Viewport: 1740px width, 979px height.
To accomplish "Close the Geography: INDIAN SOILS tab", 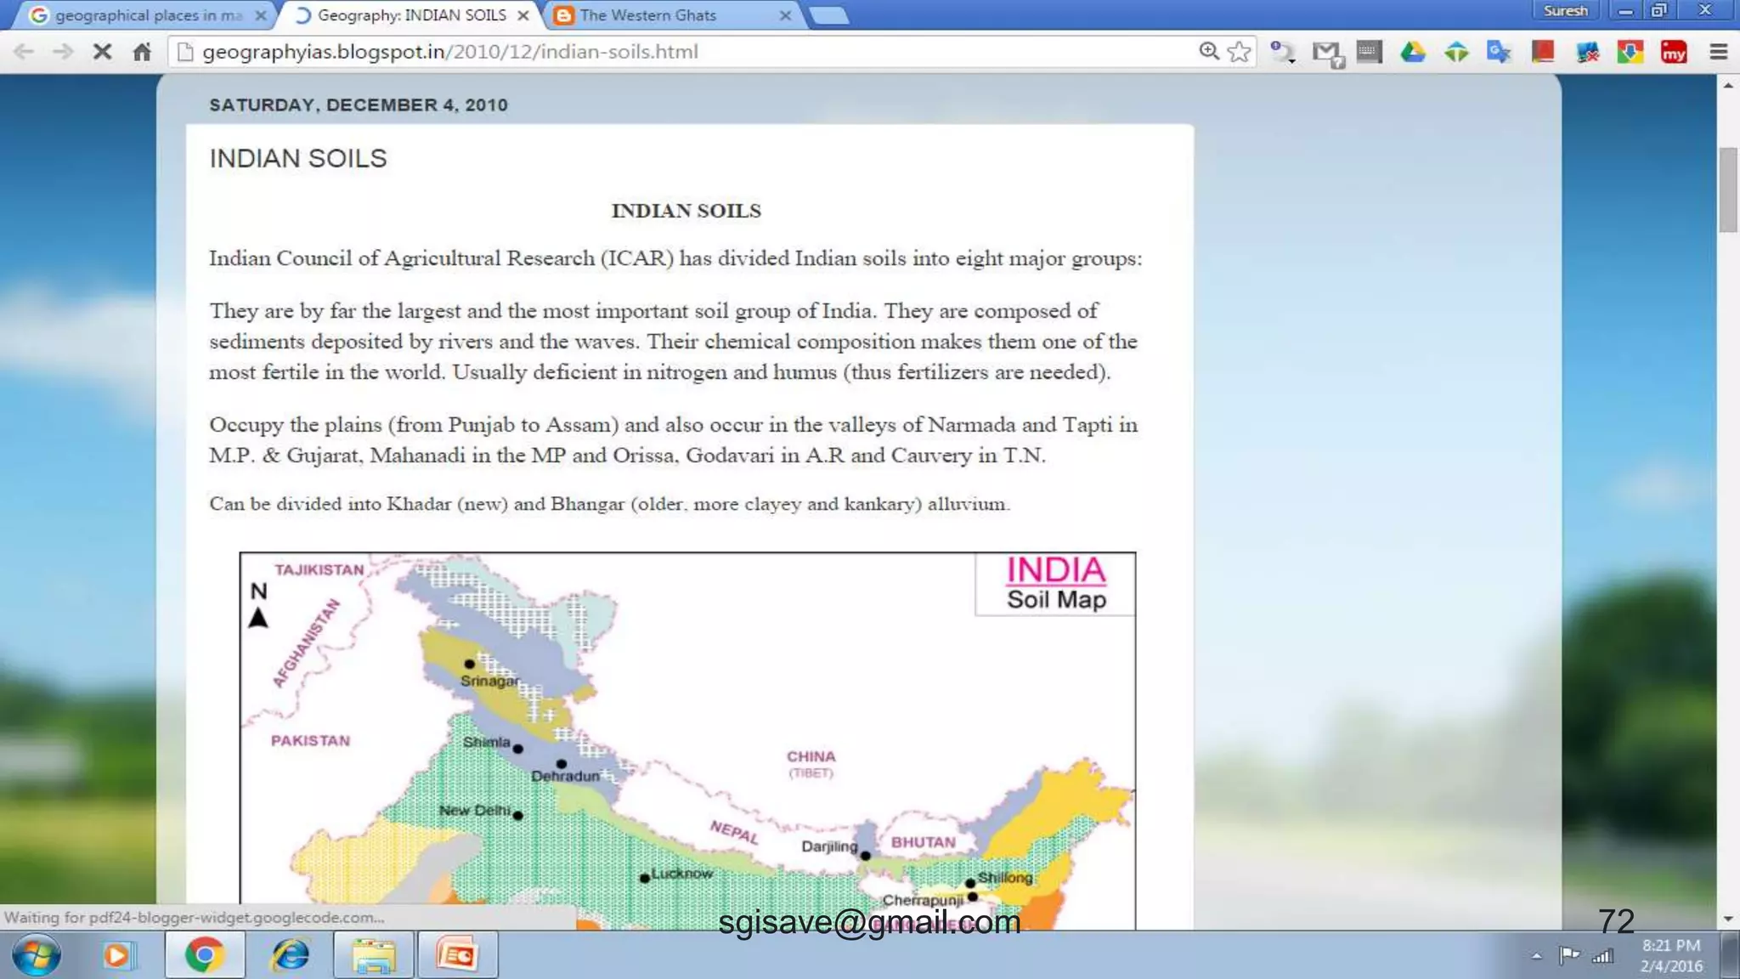I will (523, 15).
